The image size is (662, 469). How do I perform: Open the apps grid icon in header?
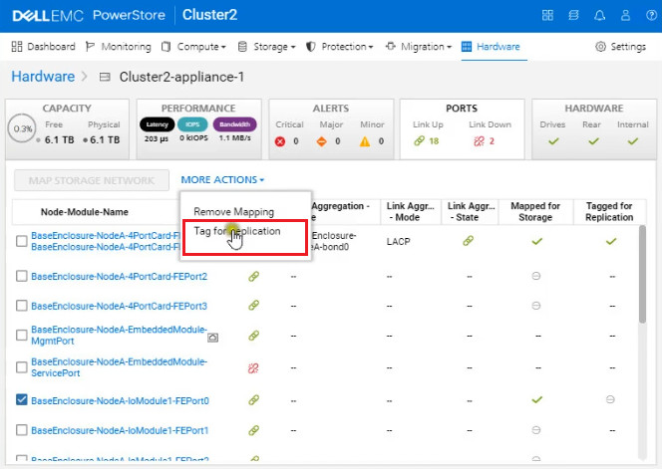tap(547, 16)
